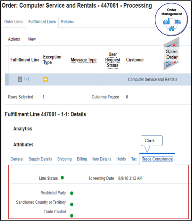Click the Screening Date label

(x=101, y=178)
